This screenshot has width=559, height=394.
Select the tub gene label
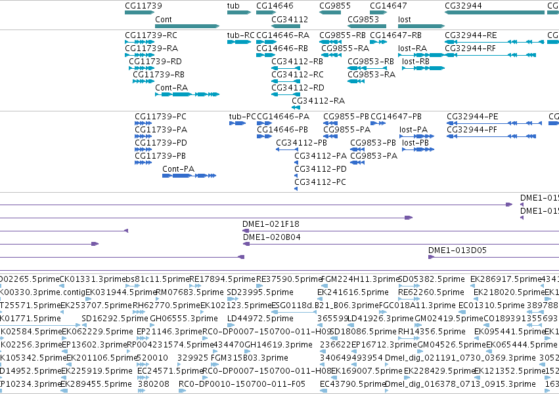click(233, 6)
